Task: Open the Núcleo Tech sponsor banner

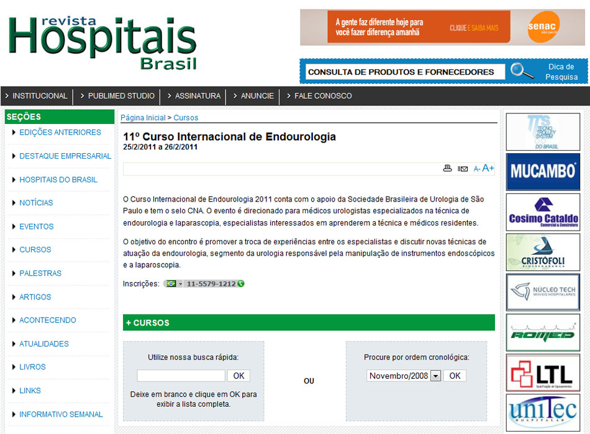Action: 543,292
